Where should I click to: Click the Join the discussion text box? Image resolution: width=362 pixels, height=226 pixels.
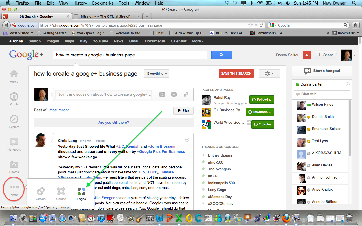[104, 94]
